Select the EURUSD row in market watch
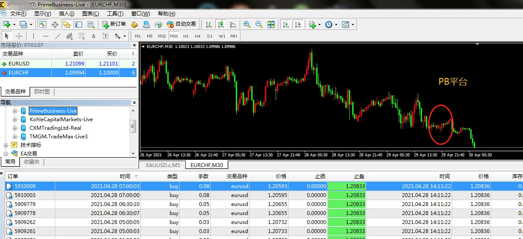This screenshot has height=239, width=523. point(26,63)
